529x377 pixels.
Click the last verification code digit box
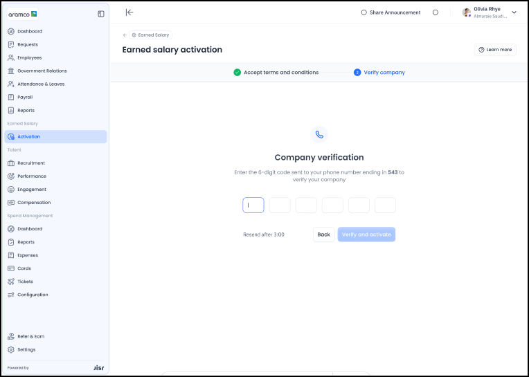[x=385, y=205]
